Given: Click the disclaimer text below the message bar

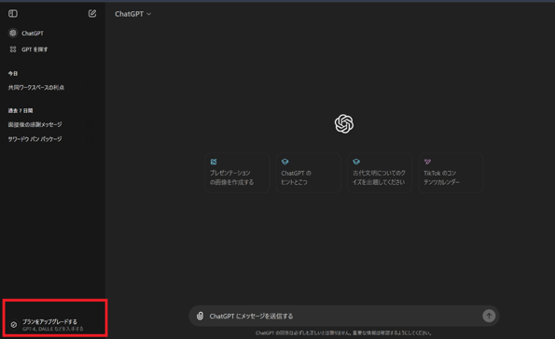Looking at the screenshot, I should pyautogui.click(x=343, y=333).
